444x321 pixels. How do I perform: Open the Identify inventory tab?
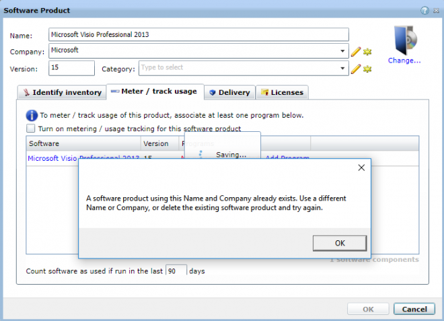point(62,92)
